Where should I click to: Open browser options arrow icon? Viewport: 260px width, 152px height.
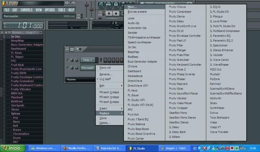[2, 32]
